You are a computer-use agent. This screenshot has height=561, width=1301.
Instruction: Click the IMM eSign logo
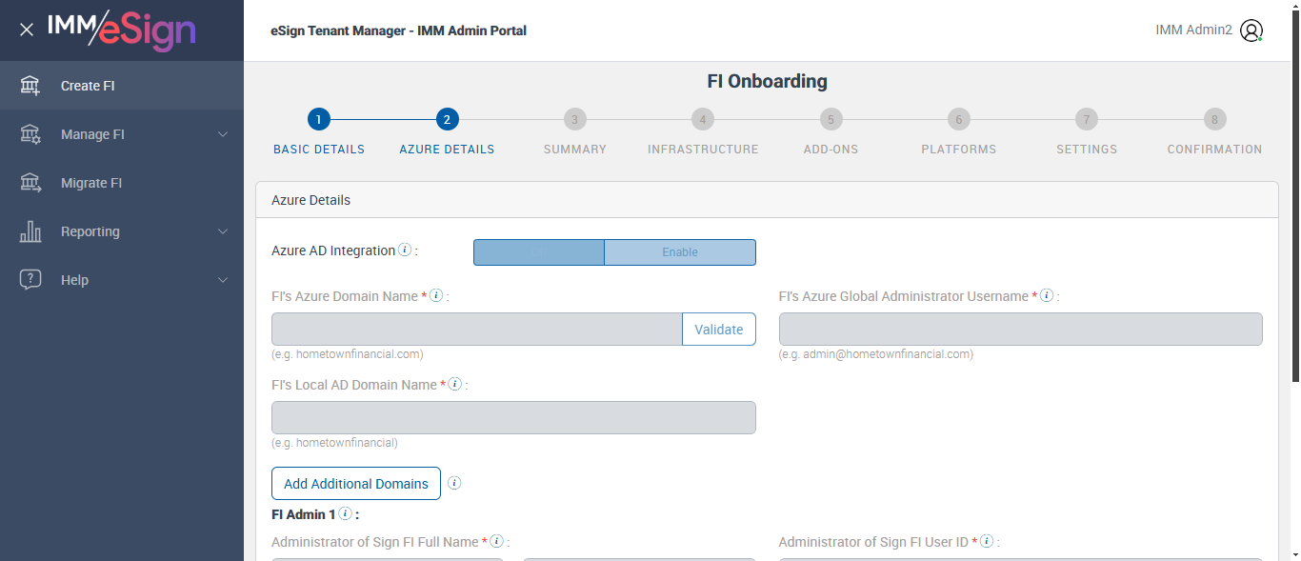pyautogui.click(x=121, y=30)
